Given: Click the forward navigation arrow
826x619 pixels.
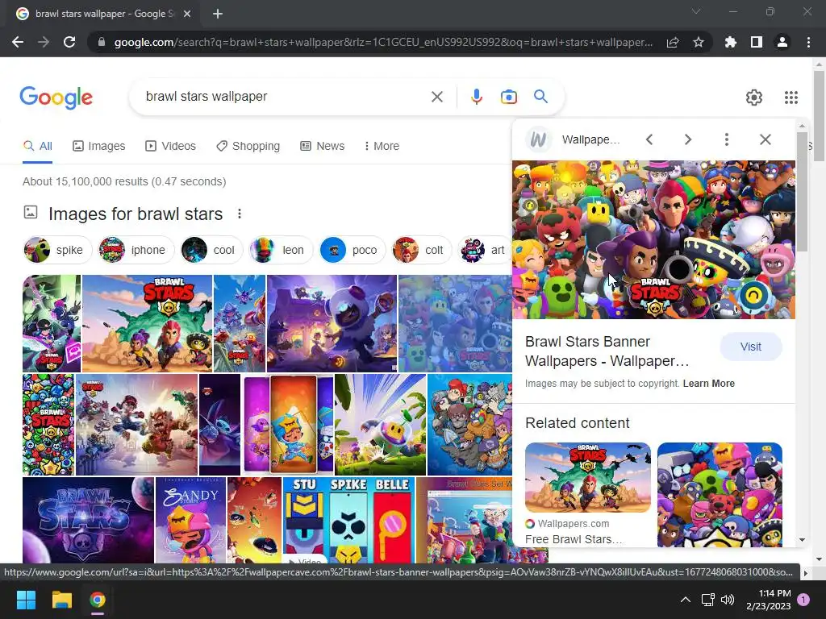Looking at the screenshot, I should (x=44, y=42).
